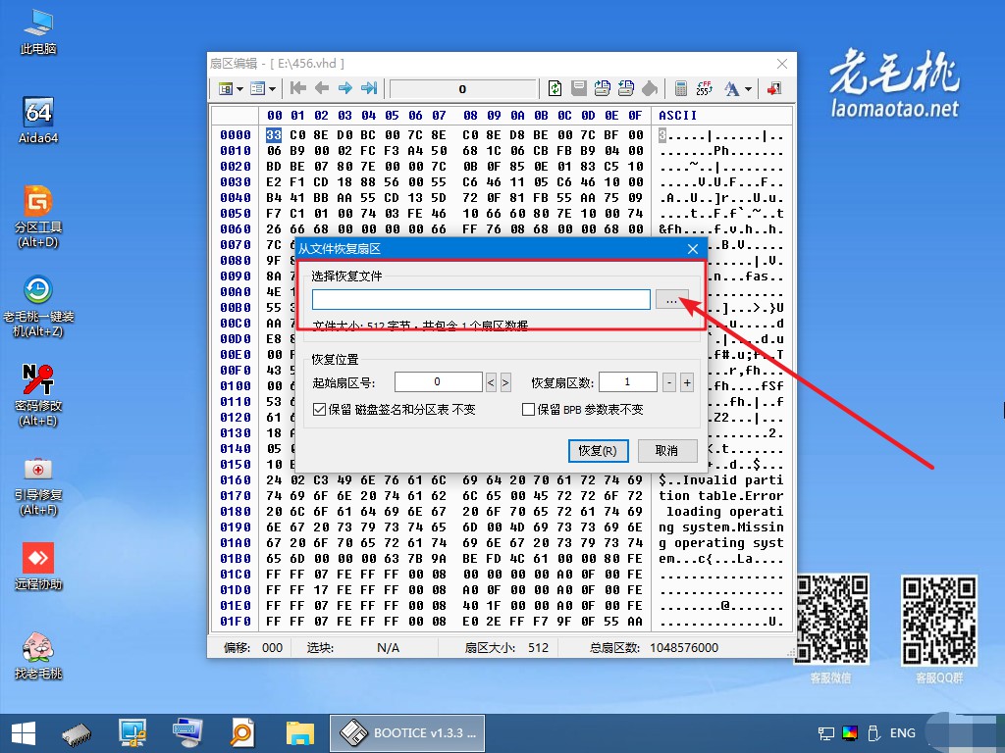Image resolution: width=1005 pixels, height=753 pixels.
Task: Increase restore sector count with plus button
Action: pos(687,383)
